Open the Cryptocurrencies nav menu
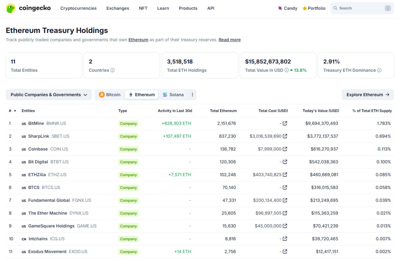 coord(78,8)
